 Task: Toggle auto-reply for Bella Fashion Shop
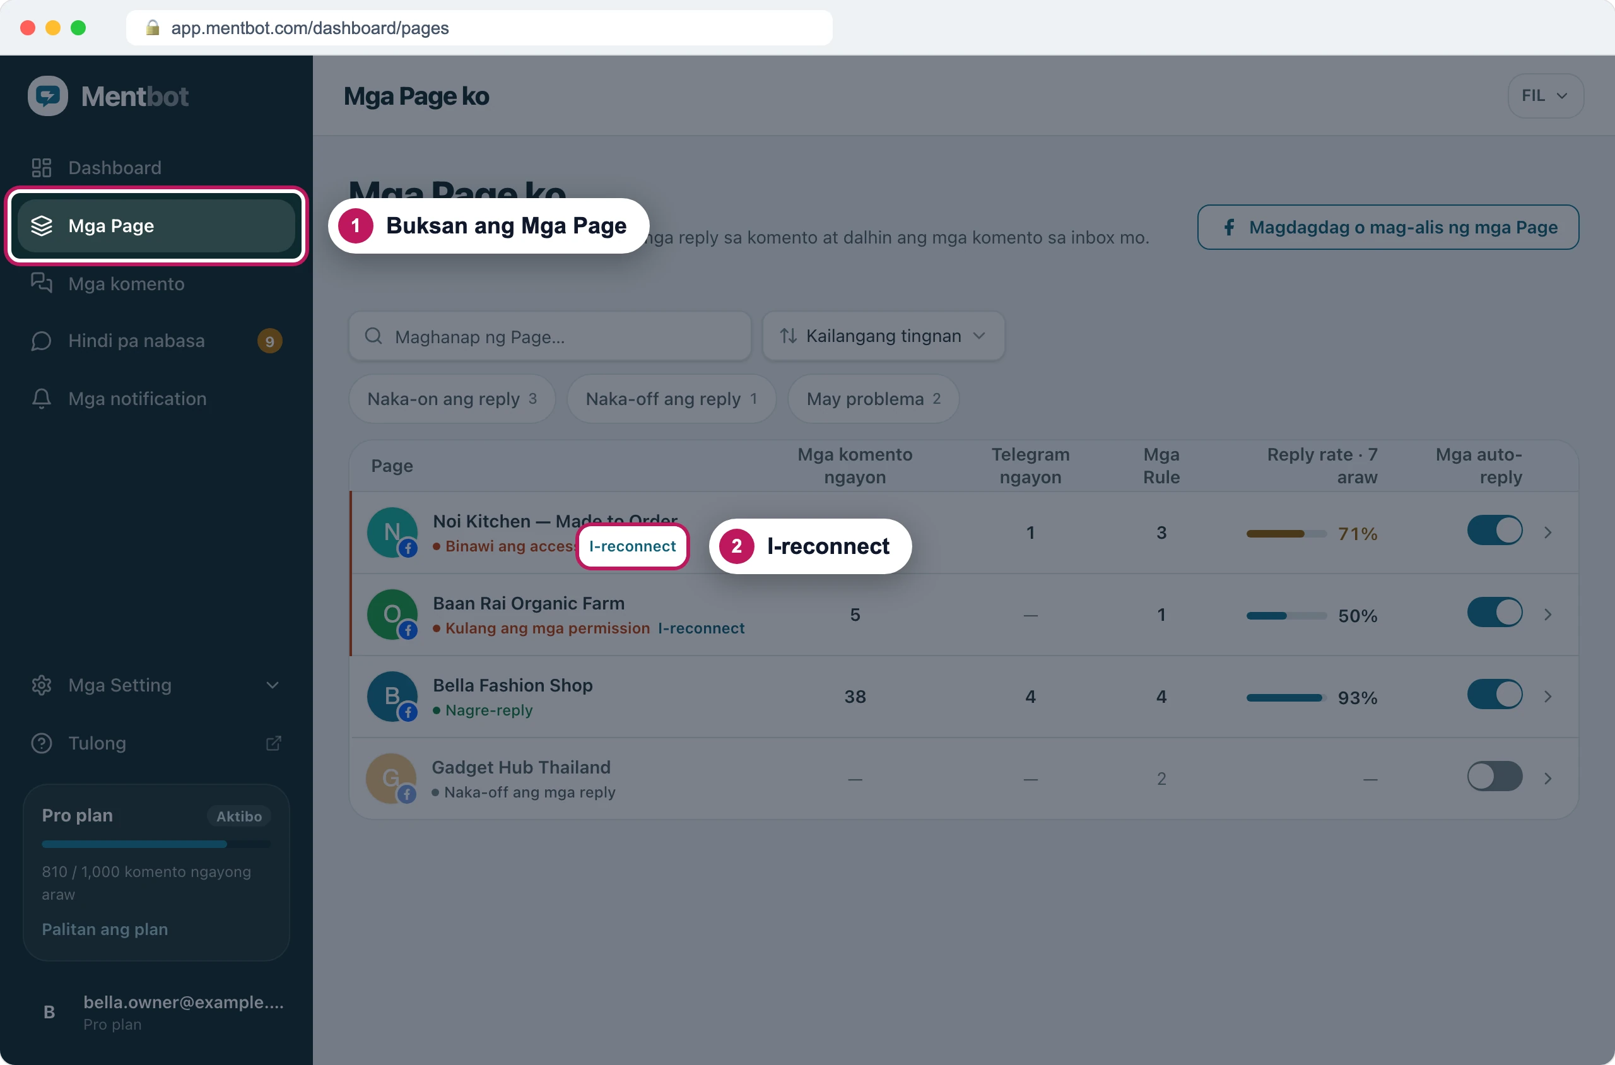pos(1494,695)
